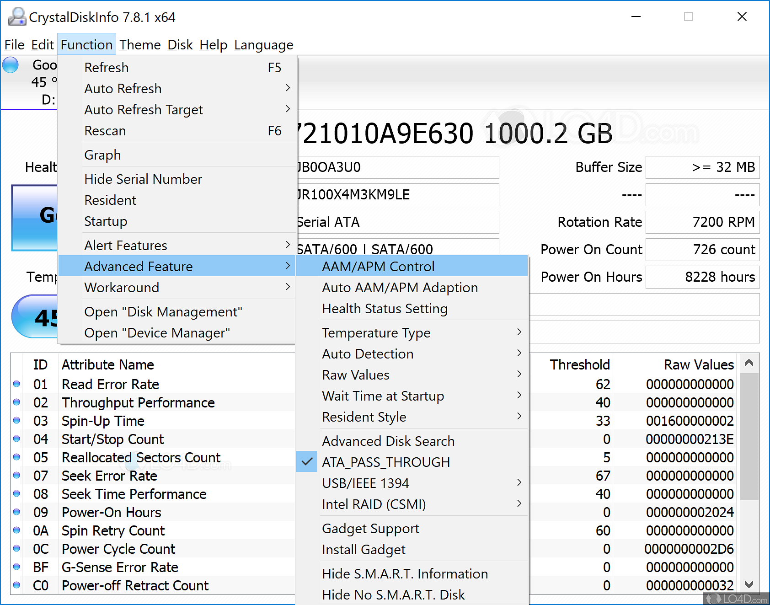Open the Auto Refresh submenu
Image resolution: width=770 pixels, height=605 pixels.
pyautogui.click(x=123, y=88)
